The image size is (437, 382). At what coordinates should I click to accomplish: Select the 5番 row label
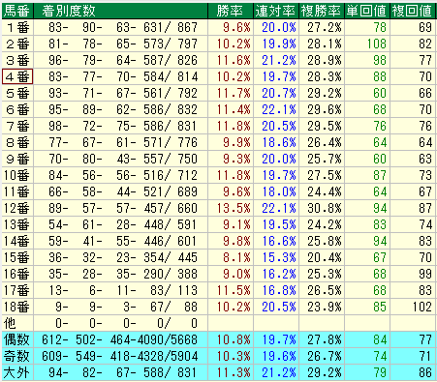[x=17, y=93]
